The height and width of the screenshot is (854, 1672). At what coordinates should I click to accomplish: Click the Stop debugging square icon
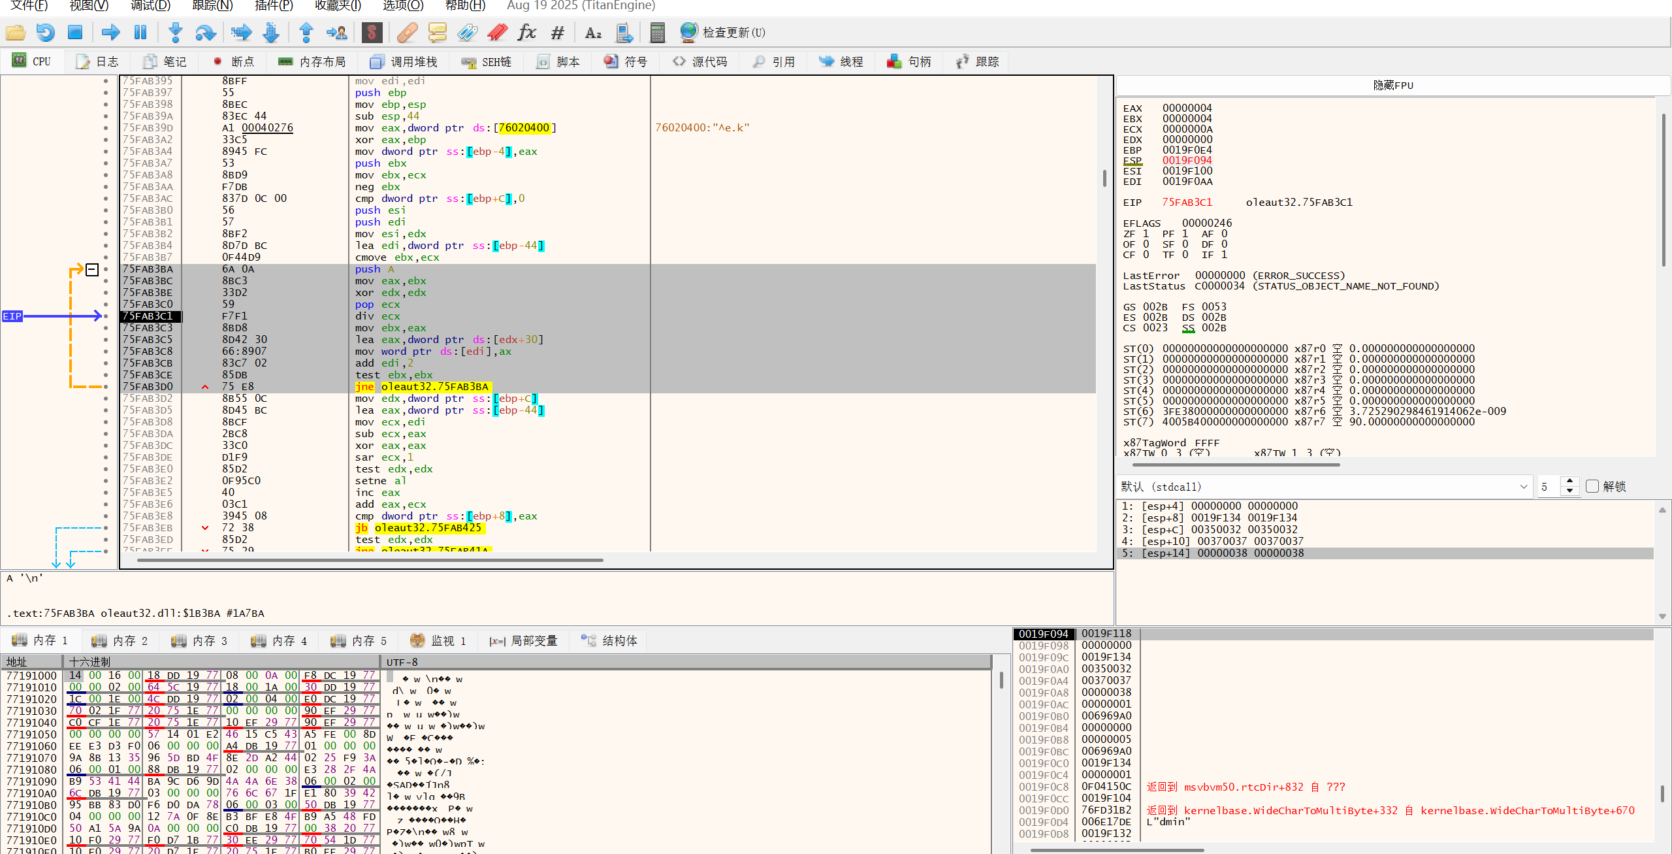coord(75,32)
